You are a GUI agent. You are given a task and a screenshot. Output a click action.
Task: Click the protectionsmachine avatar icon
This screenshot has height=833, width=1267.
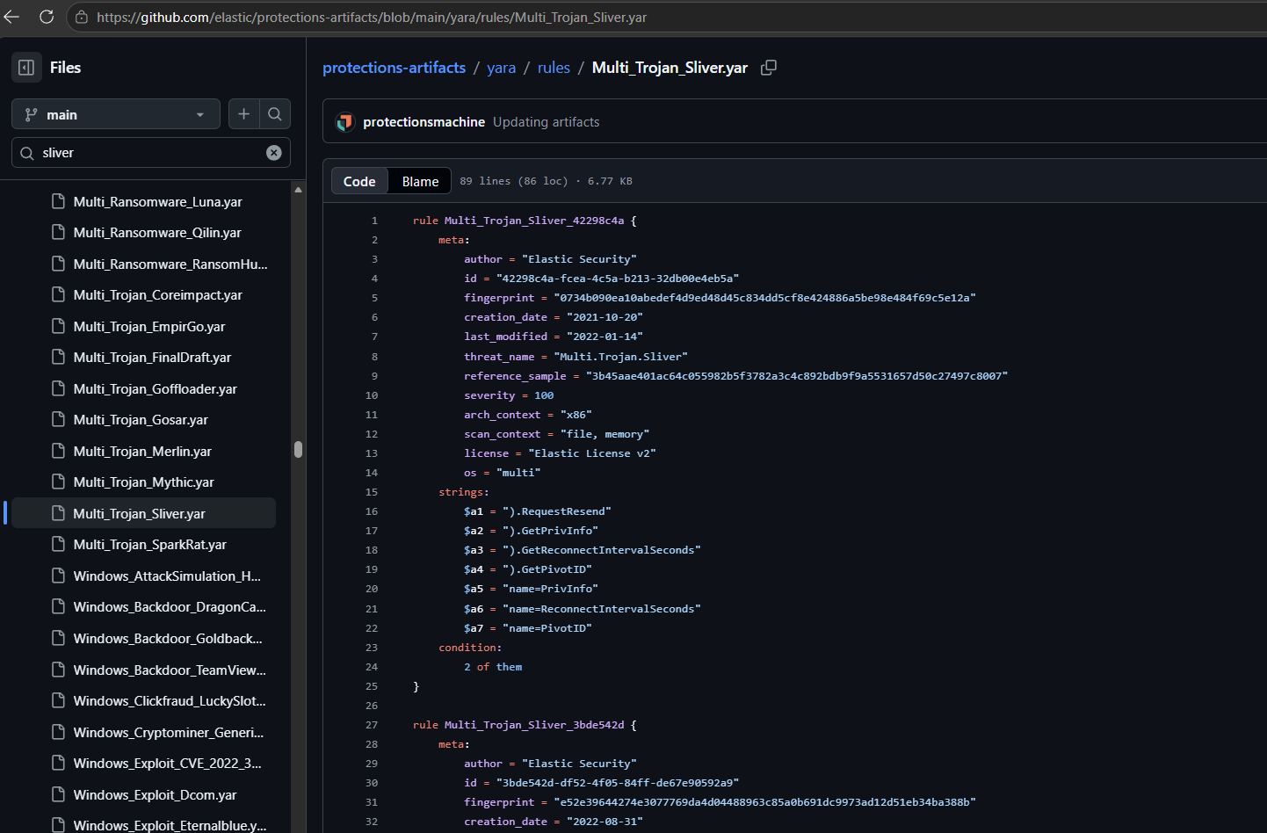click(345, 122)
